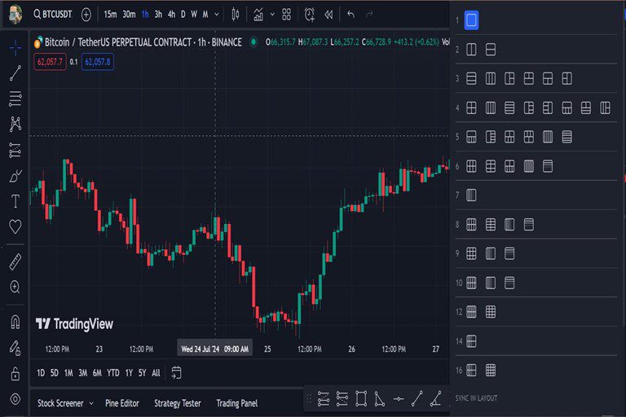The image size is (626, 417).
Task: Open the Indicators menu
Action: [x=258, y=15]
